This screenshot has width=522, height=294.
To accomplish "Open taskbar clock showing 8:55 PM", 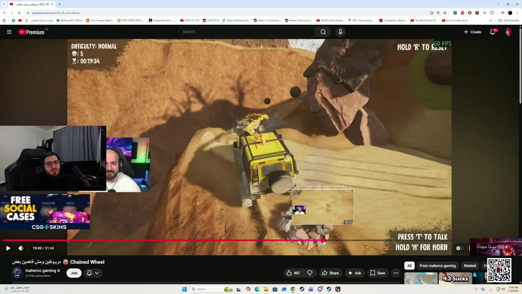I will pos(512,289).
